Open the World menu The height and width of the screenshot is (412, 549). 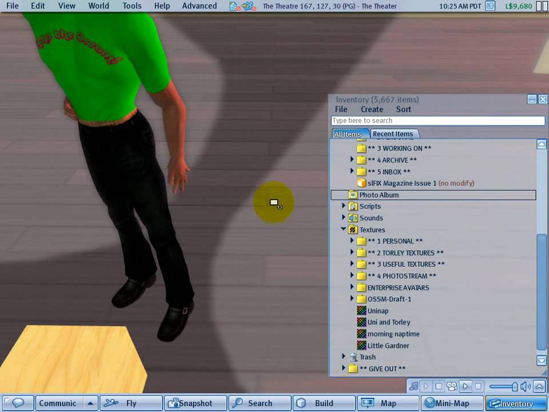pyautogui.click(x=98, y=6)
